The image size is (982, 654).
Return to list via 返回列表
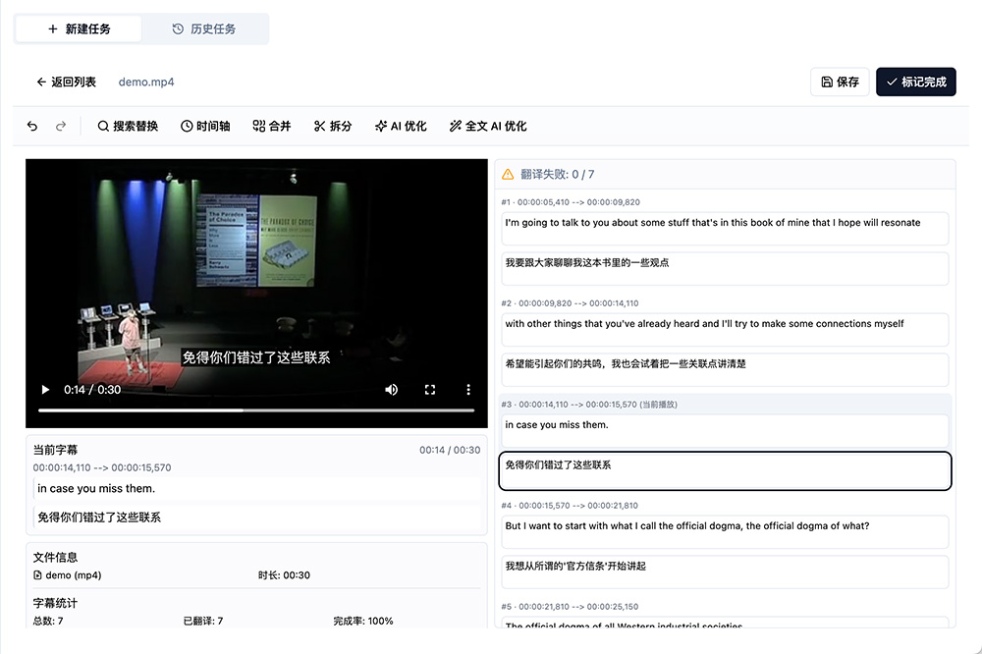(66, 82)
